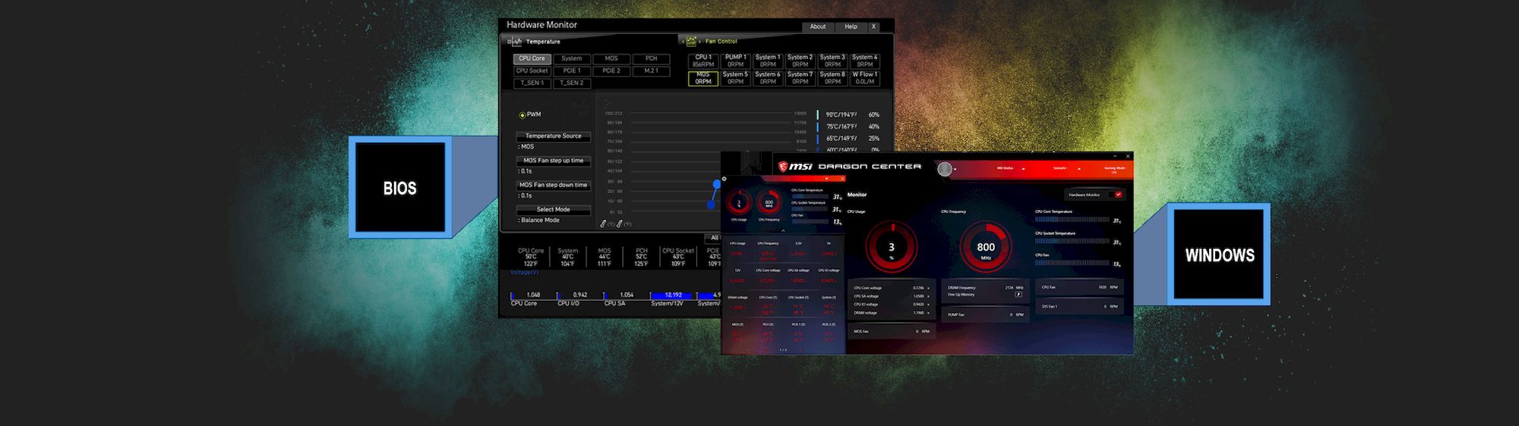This screenshot has width=1519, height=426.
Task: Click the gear icon on the mini monitor widget
Action: pyautogui.click(x=724, y=179)
